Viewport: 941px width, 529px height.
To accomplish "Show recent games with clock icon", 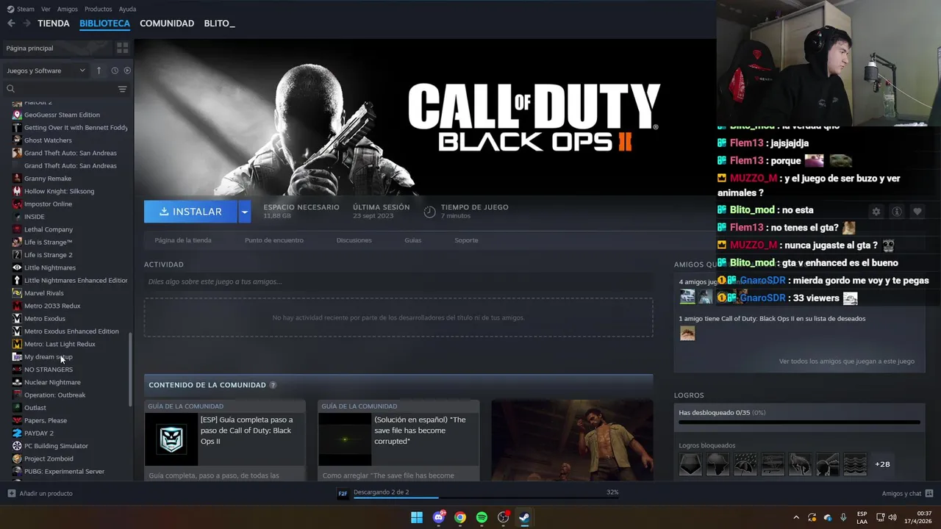I will (115, 71).
